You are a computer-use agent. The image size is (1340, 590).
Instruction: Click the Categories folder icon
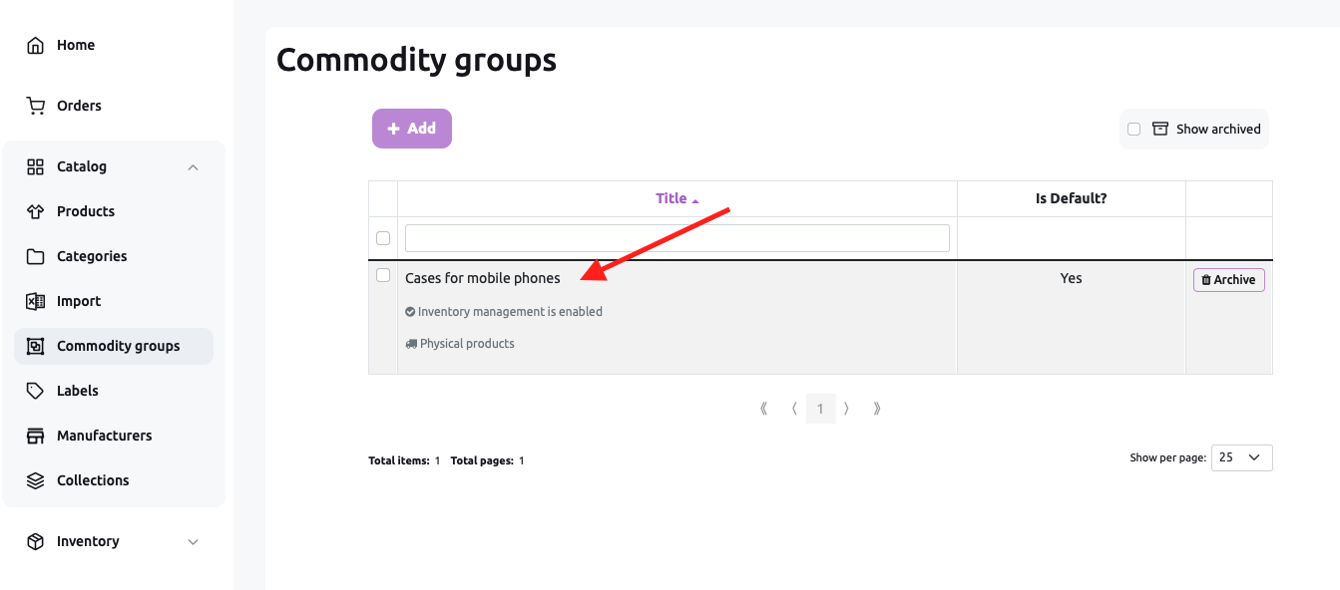click(36, 256)
